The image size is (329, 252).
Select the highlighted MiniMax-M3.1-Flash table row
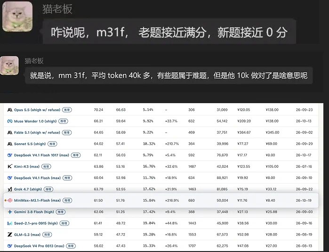(x=161, y=200)
